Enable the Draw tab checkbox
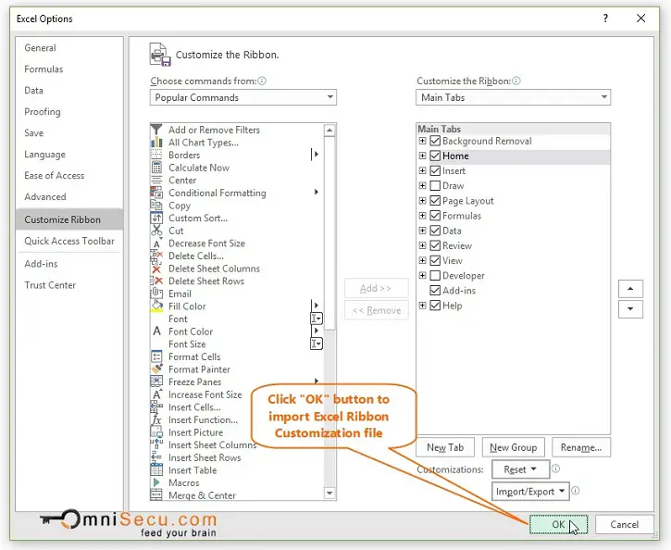 click(435, 186)
